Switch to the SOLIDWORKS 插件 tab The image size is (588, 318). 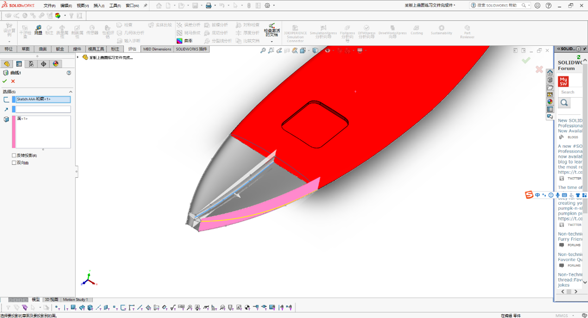coord(191,49)
